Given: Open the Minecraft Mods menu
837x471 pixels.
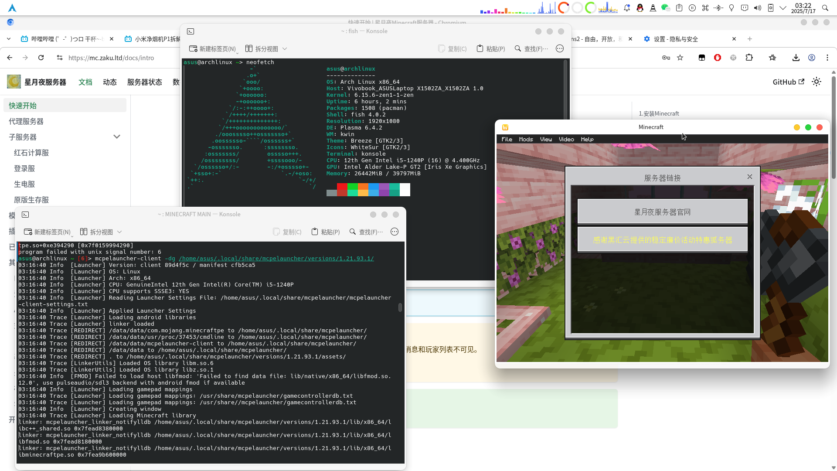Looking at the screenshot, I should coord(526,139).
